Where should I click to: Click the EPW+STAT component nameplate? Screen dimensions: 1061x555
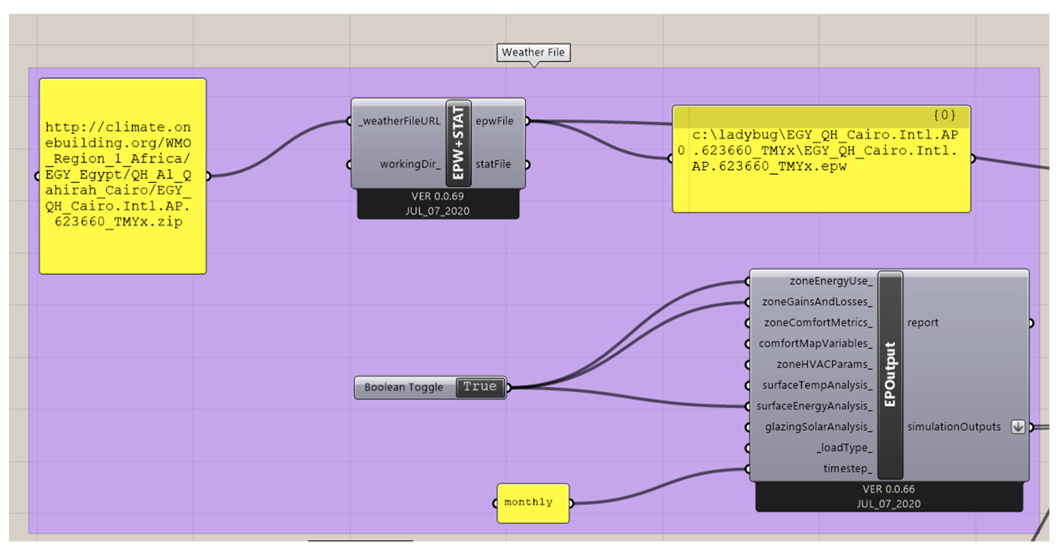[x=458, y=143]
